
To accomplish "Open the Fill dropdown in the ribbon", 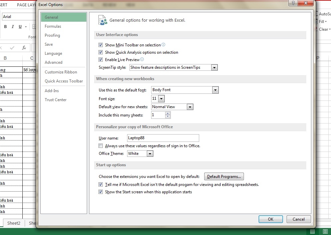I will pos(323,22).
